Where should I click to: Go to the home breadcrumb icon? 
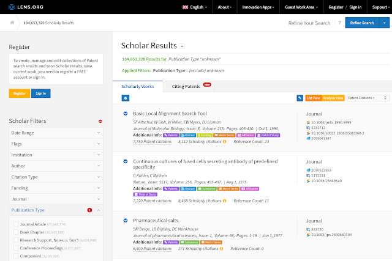(x=12, y=23)
